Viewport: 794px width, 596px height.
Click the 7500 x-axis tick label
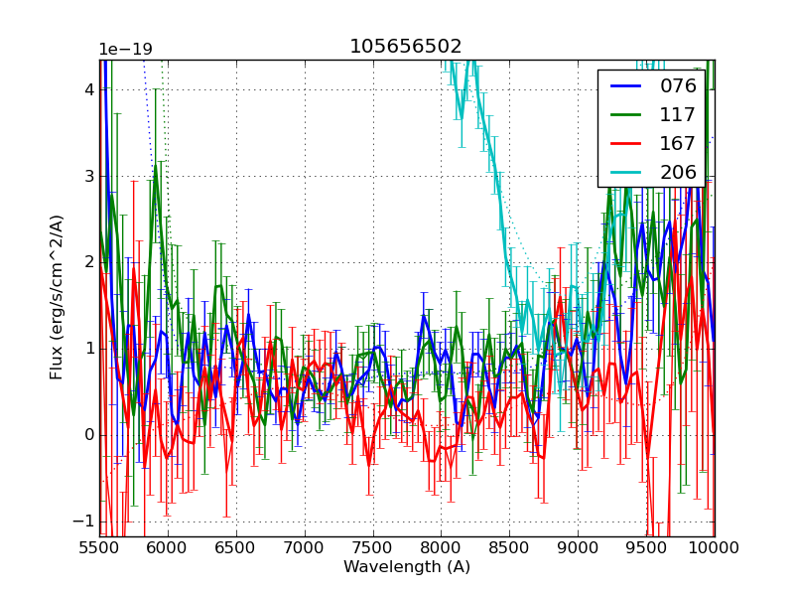(x=373, y=547)
